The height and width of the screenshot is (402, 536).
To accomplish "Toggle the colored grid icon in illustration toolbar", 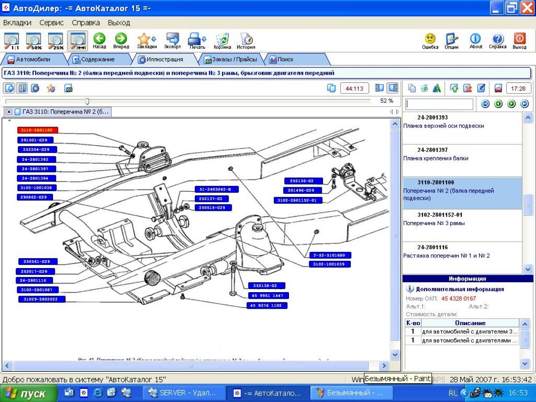I will (22, 88).
